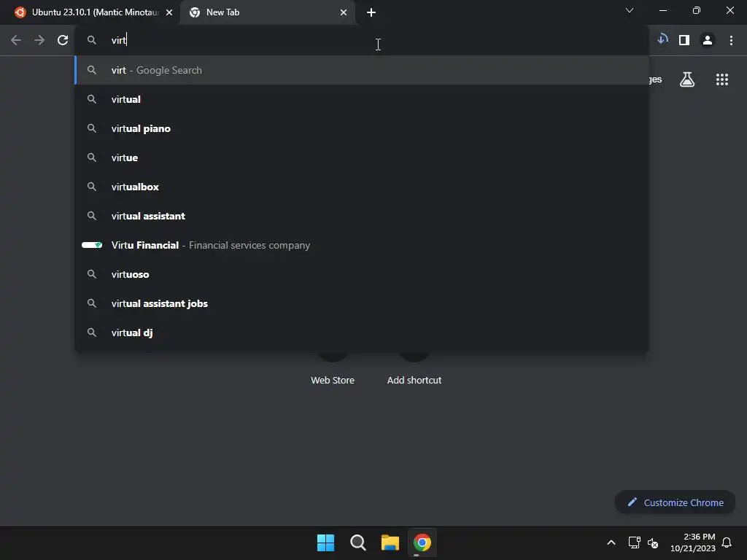The height and width of the screenshot is (560, 747).
Task: Open a new tab with plus button
Action: coord(371,12)
